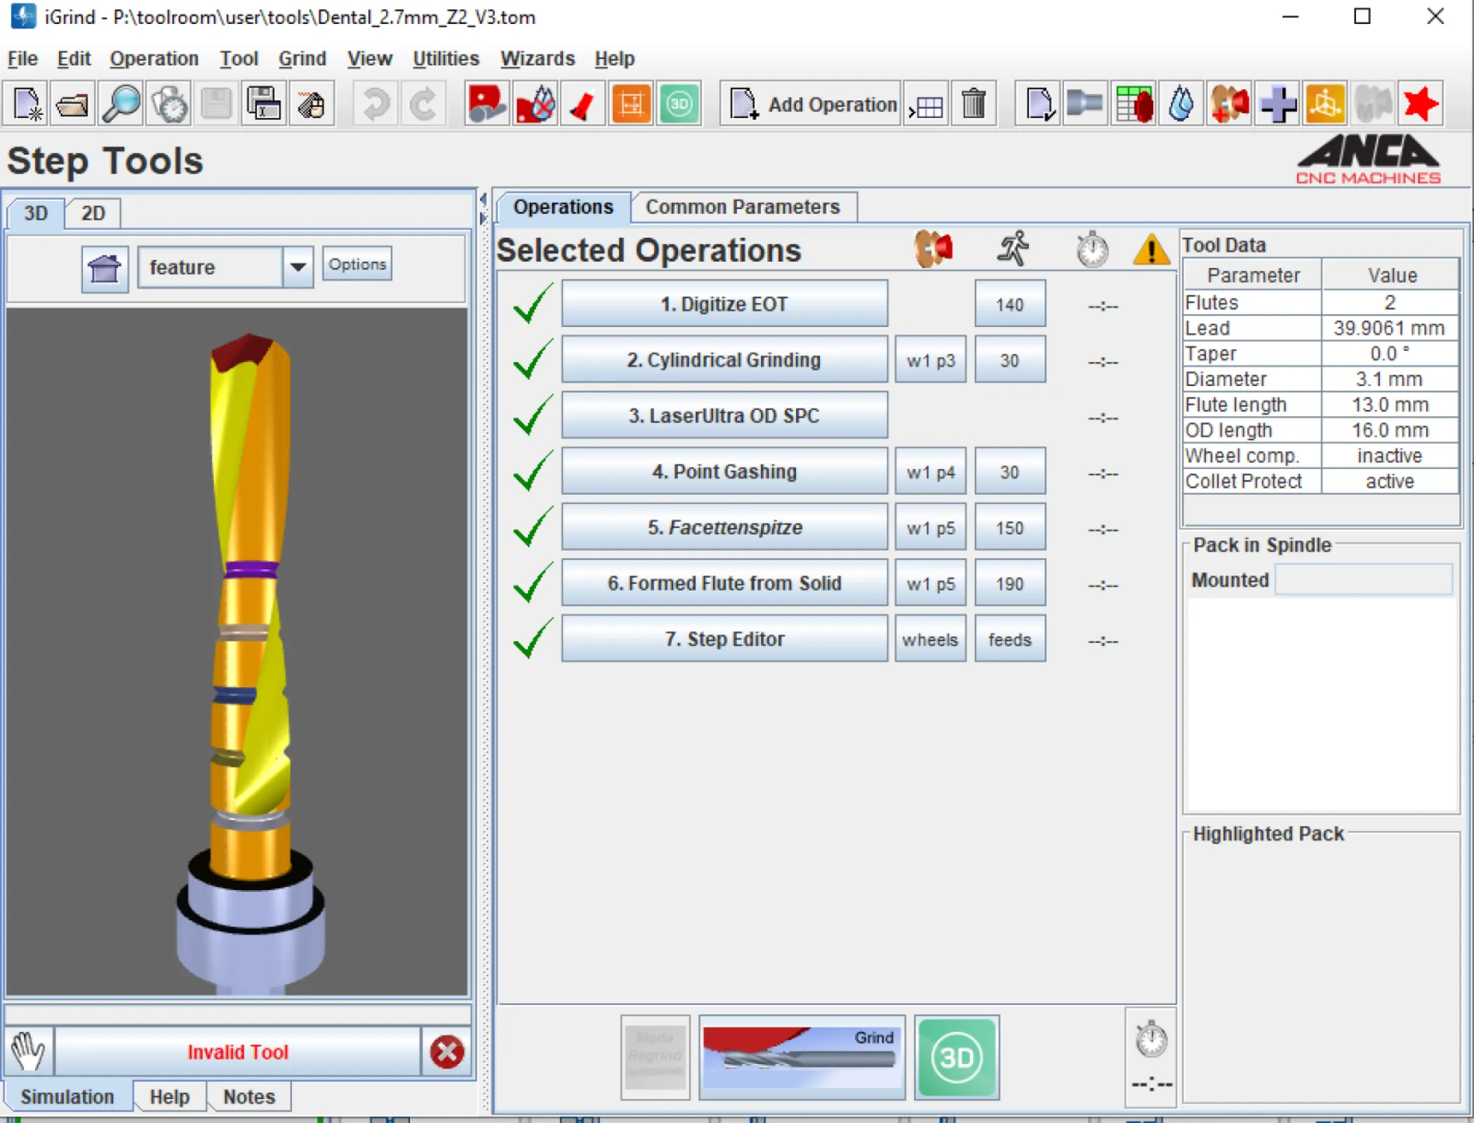Click the Invalid Tool status bar
Image resolution: width=1474 pixels, height=1123 pixels.
(x=237, y=1051)
